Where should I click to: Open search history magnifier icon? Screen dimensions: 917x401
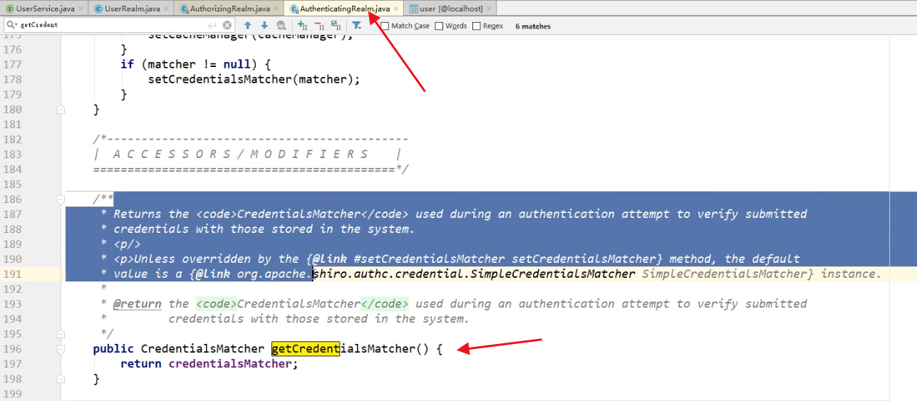pyautogui.click(x=11, y=25)
